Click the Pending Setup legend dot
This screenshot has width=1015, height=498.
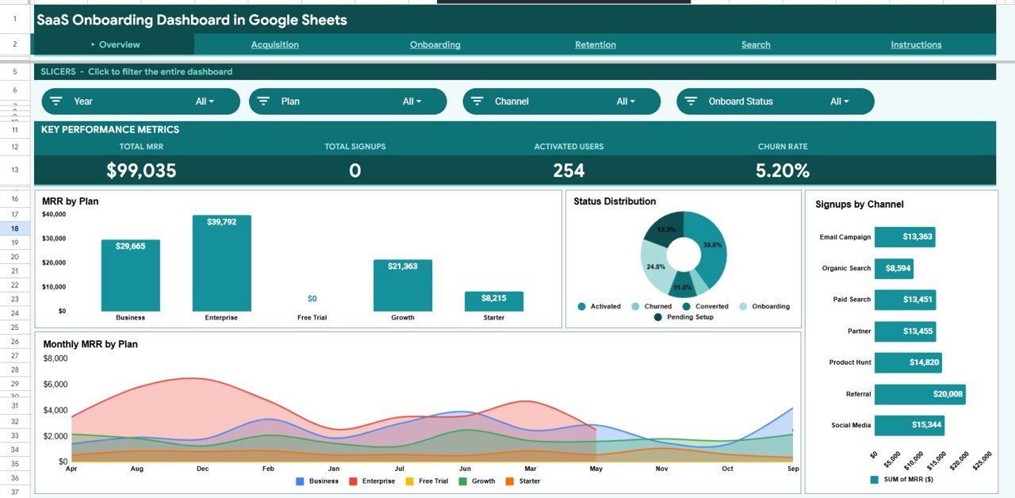pos(658,317)
